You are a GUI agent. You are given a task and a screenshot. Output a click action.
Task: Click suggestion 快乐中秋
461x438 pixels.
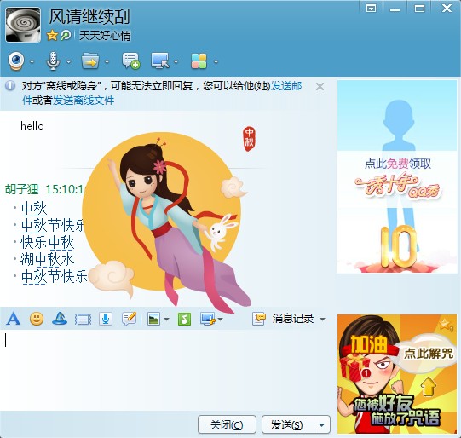(x=47, y=243)
